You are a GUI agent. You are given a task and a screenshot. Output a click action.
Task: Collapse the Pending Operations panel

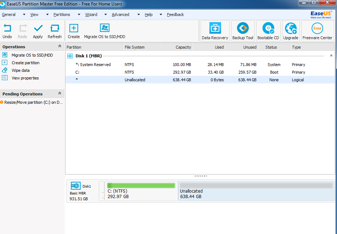click(60, 93)
